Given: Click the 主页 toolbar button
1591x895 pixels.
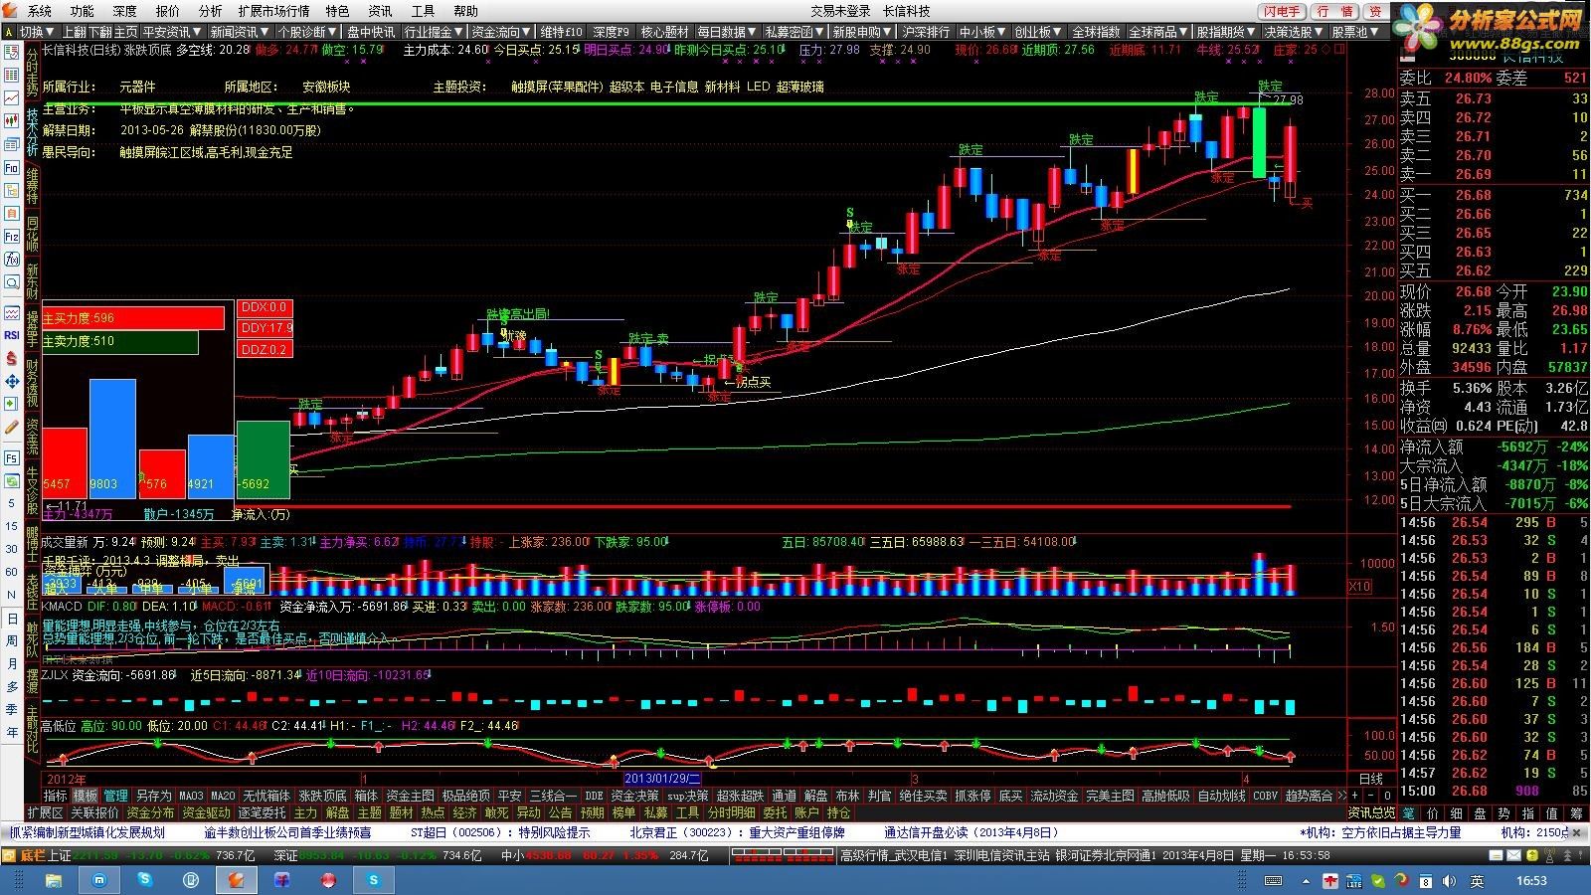Looking at the screenshot, I should (x=126, y=32).
